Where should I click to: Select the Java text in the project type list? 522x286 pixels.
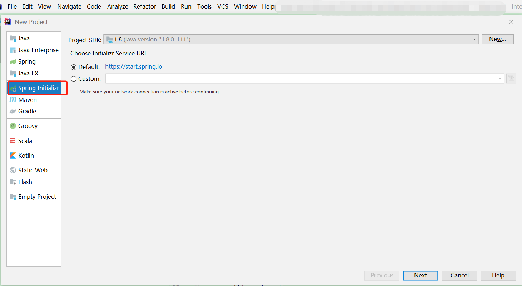[24, 38]
